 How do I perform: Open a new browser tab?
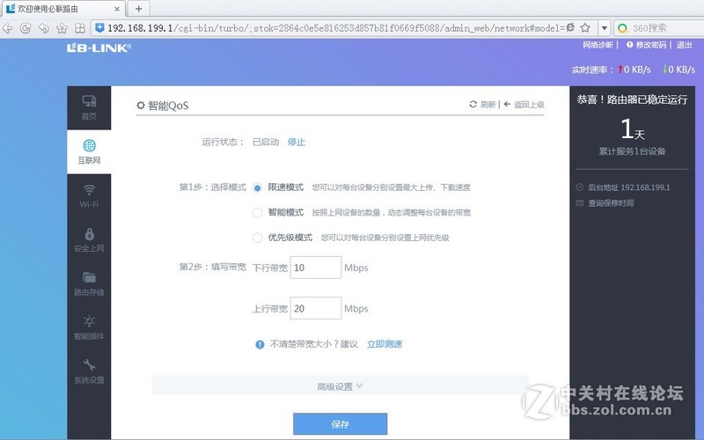pyautogui.click(x=139, y=9)
